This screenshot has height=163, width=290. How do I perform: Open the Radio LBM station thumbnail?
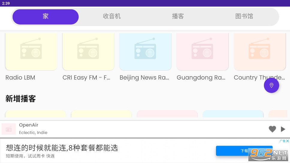tap(31, 51)
